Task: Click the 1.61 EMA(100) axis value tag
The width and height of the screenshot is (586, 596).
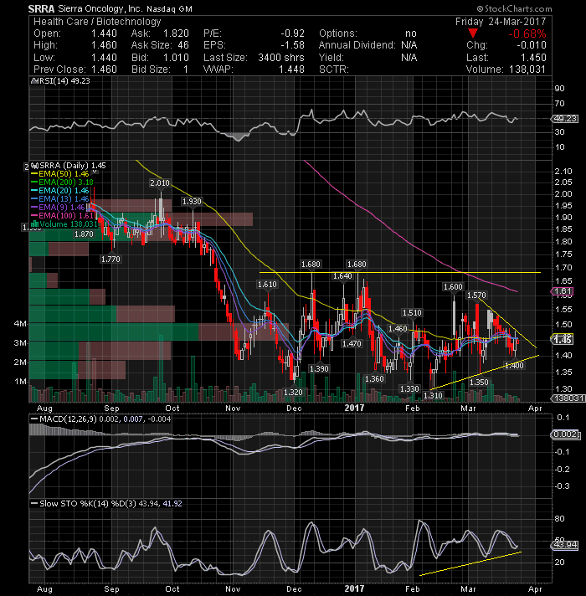Action: [x=563, y=291]
